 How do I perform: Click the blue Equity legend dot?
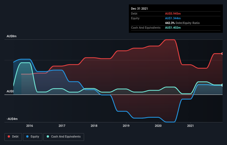pos(27,136)
